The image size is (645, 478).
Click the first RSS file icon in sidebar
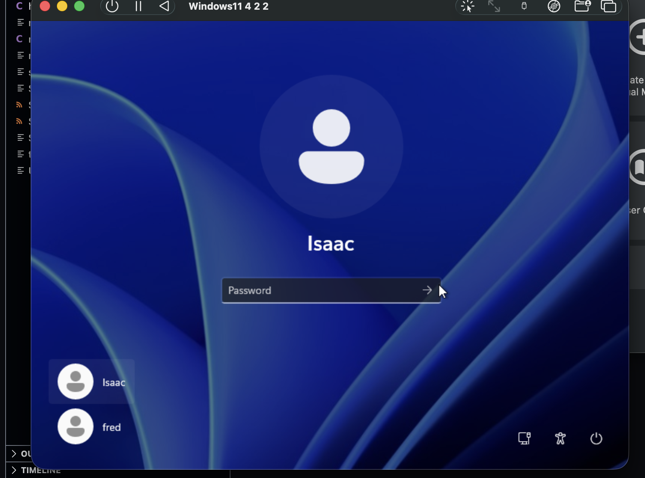pyautogui.click(x=19, y=105)
